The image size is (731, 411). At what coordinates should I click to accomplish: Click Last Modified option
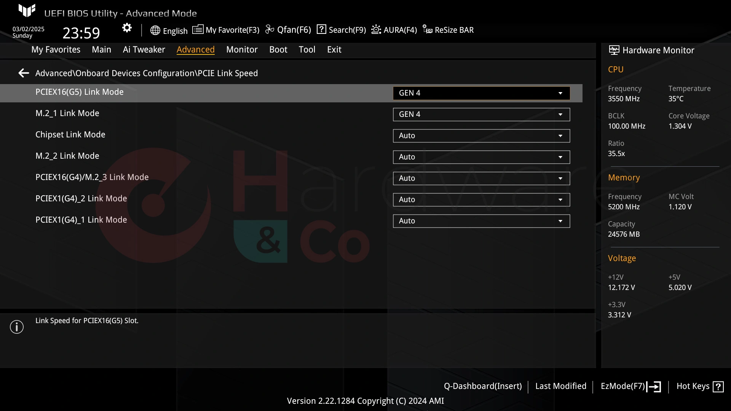coord(561,386)
